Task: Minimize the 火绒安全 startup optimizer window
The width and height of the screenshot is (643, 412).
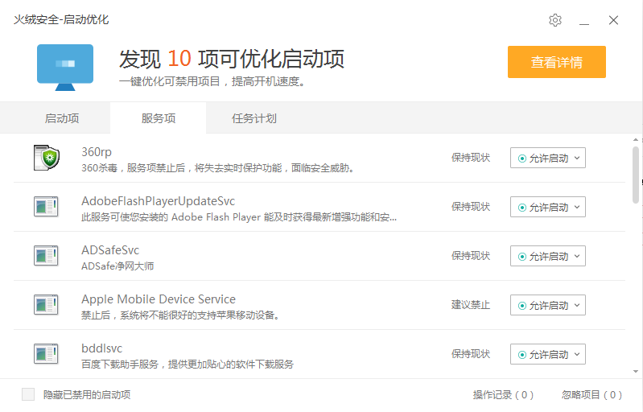Action: [584, 20]
